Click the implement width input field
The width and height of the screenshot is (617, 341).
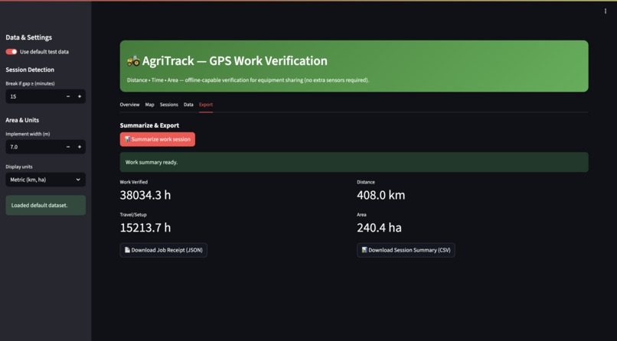[x=34, y=147]
